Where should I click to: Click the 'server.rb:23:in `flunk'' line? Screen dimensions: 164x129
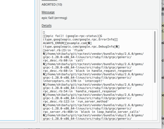click(64, 50)
